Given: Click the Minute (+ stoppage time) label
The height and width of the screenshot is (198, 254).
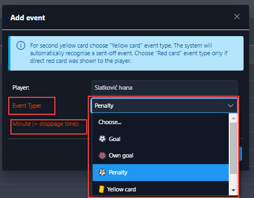Looking at the screenshot, I should click(x=46, y=124).
